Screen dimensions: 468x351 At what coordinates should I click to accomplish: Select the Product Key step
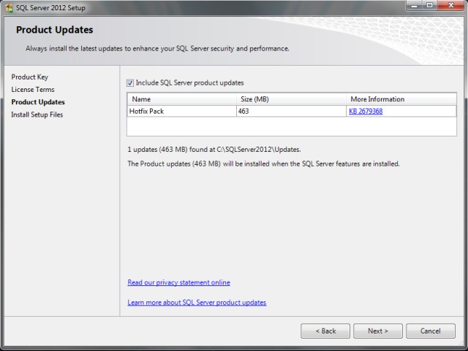[x=30, y=77]
